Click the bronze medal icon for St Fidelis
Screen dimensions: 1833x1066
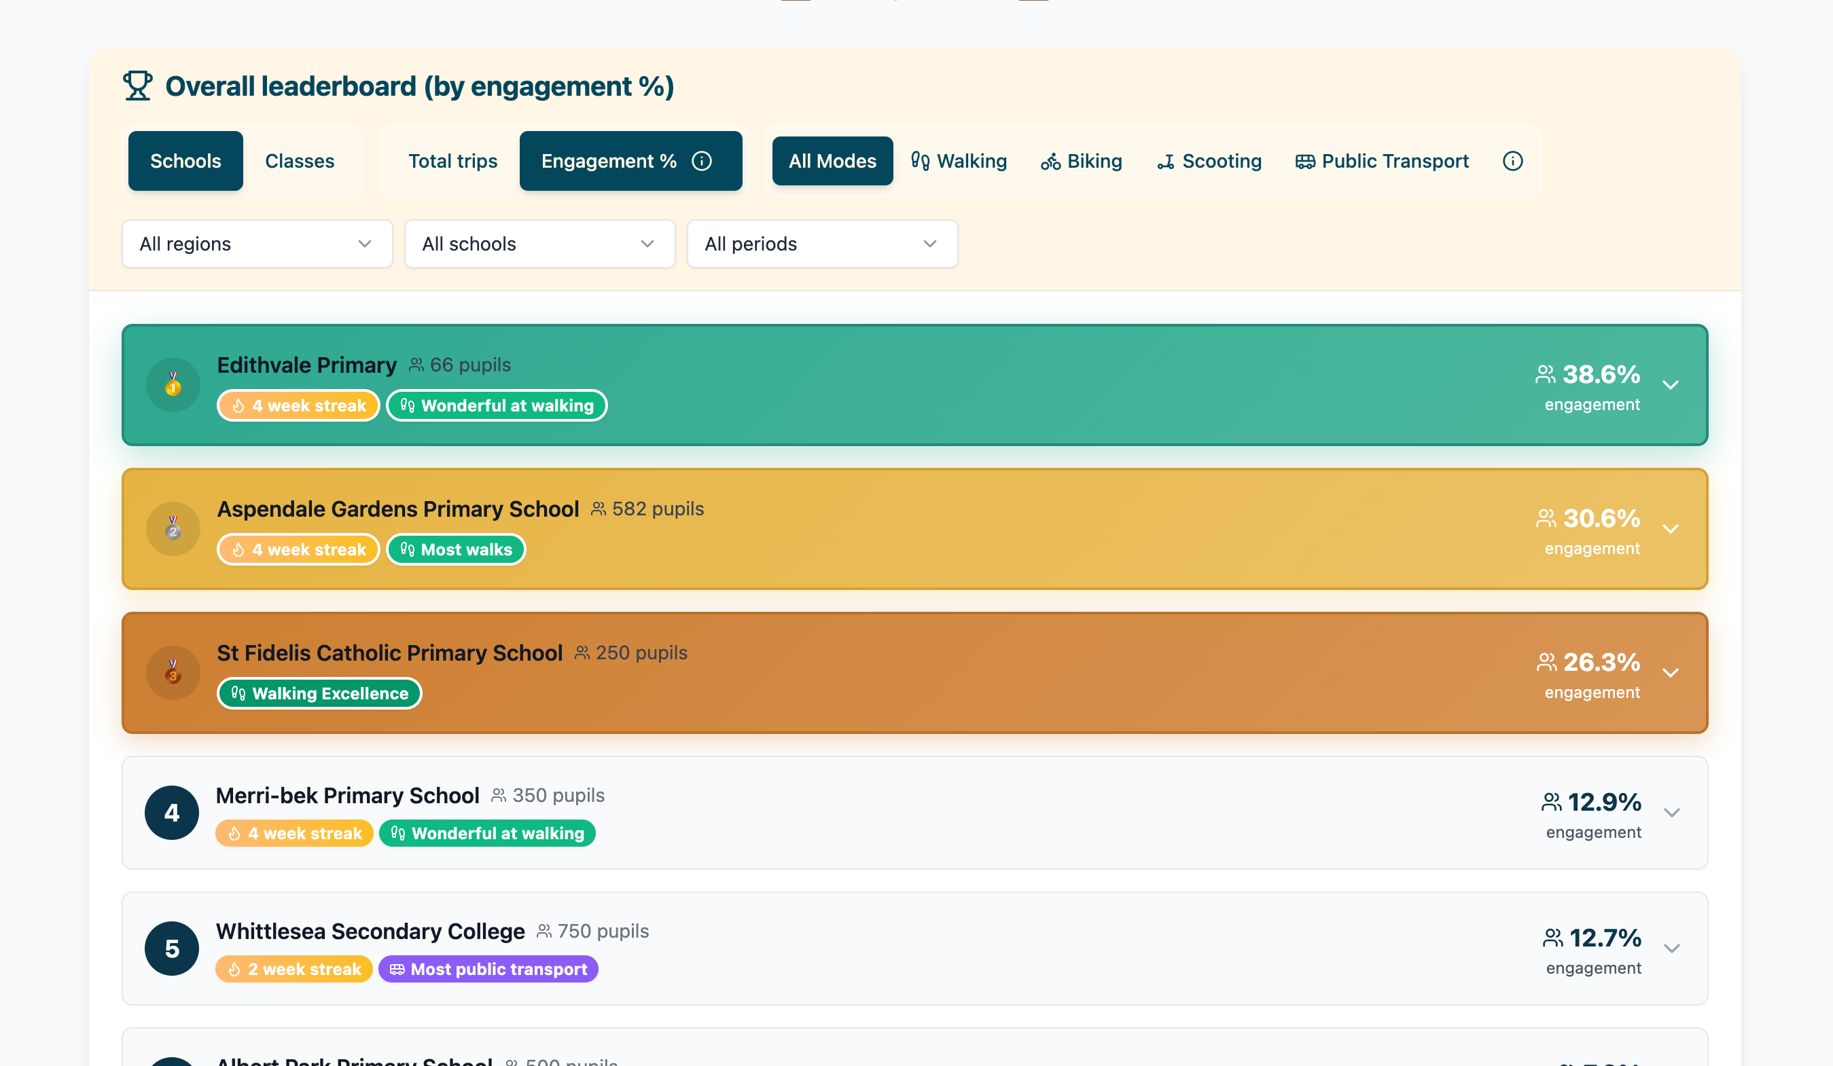point(173,673)
